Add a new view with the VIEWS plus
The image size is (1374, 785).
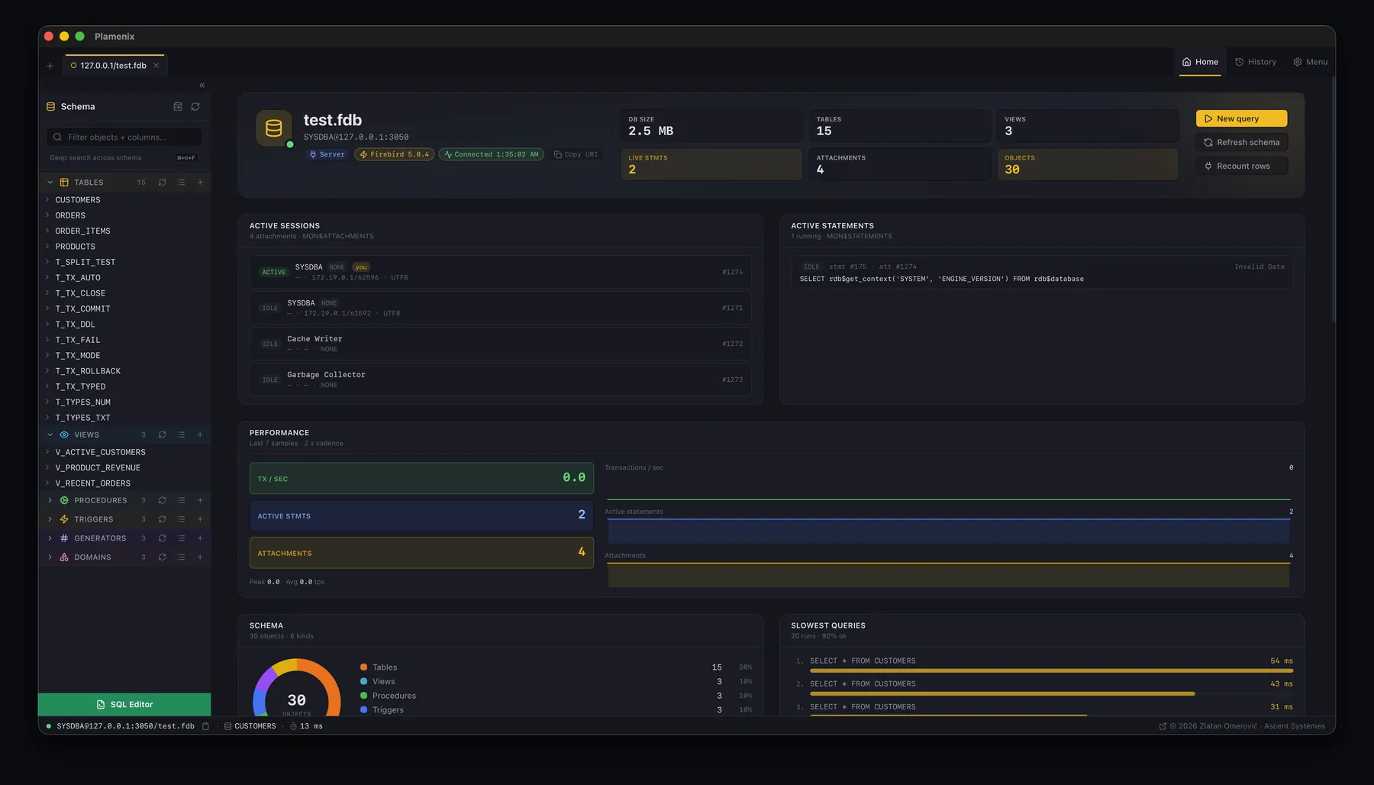[x=200, y=434]
